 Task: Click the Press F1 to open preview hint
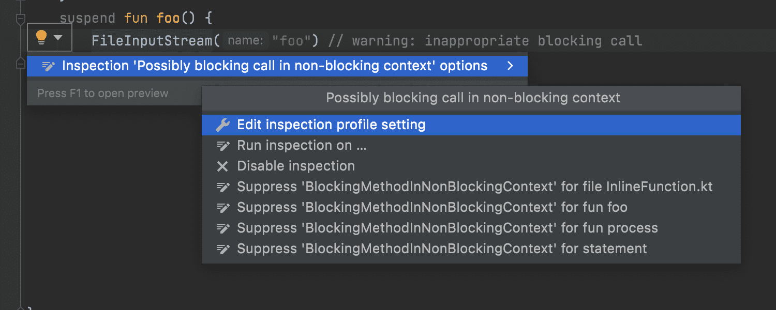103,94
